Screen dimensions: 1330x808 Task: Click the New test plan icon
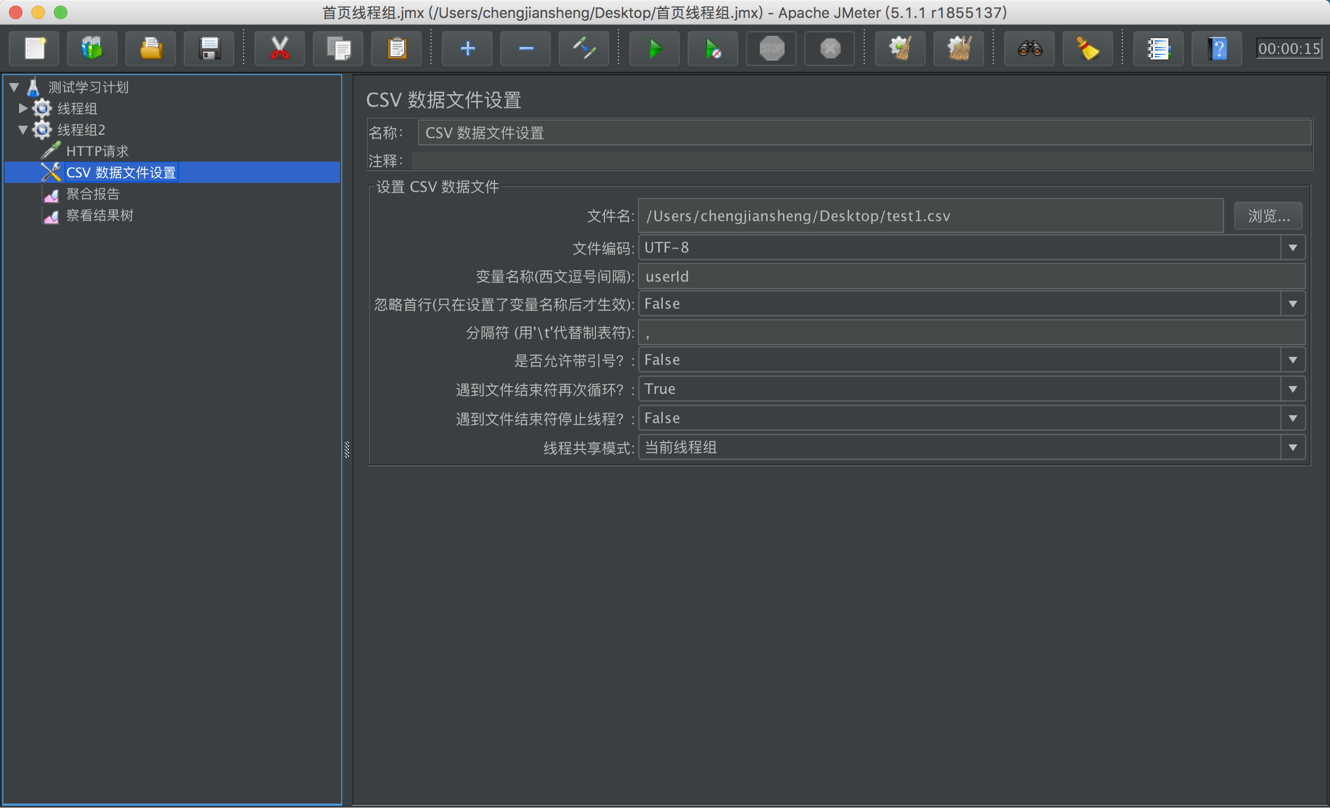pos(35,49)
